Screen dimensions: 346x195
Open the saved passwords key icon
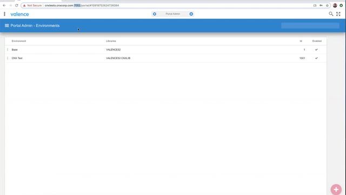pyautogui.click(x=321, y=5)
